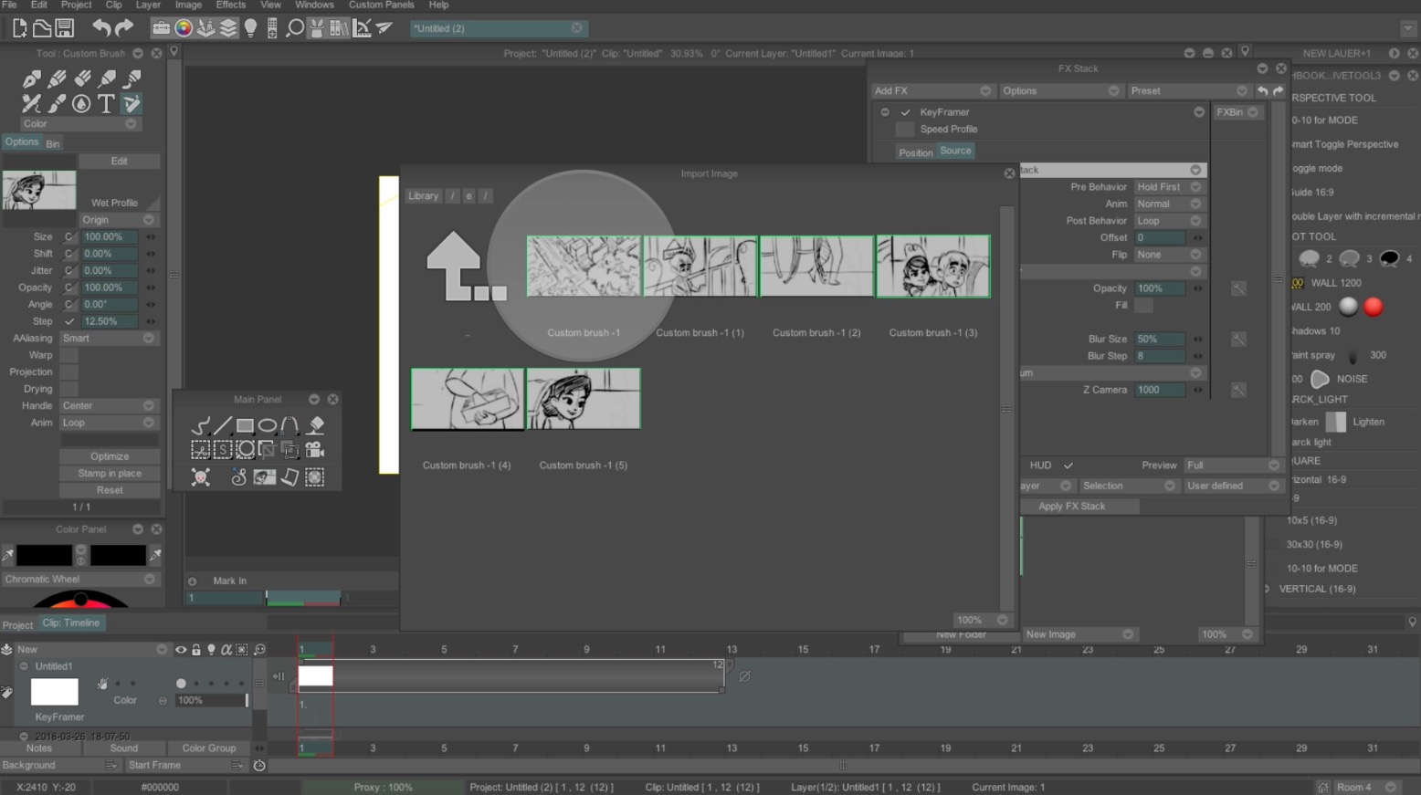Viewport: 1421px width, 795px height.
Task: Open the Pre Behavior Hold First dropdown
Action: 1169,187
